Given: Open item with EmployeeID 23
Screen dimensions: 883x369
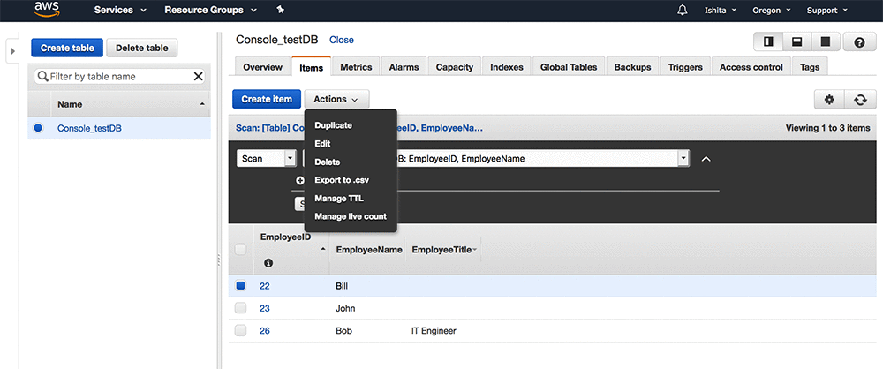Looking at the screenshot, I should (265, 308).
